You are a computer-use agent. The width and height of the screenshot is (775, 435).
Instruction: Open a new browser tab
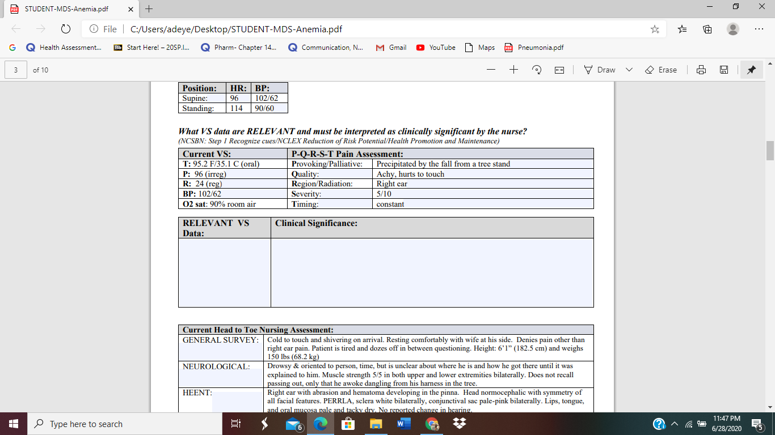pyautogui.click(x=149, y=8)
